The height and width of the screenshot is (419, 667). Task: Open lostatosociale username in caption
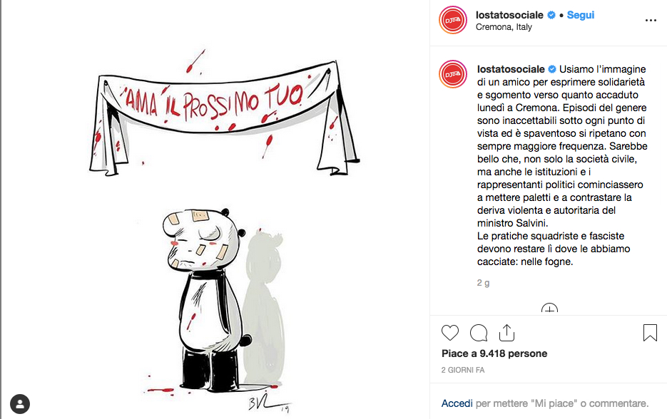click(x=511, y=69)
